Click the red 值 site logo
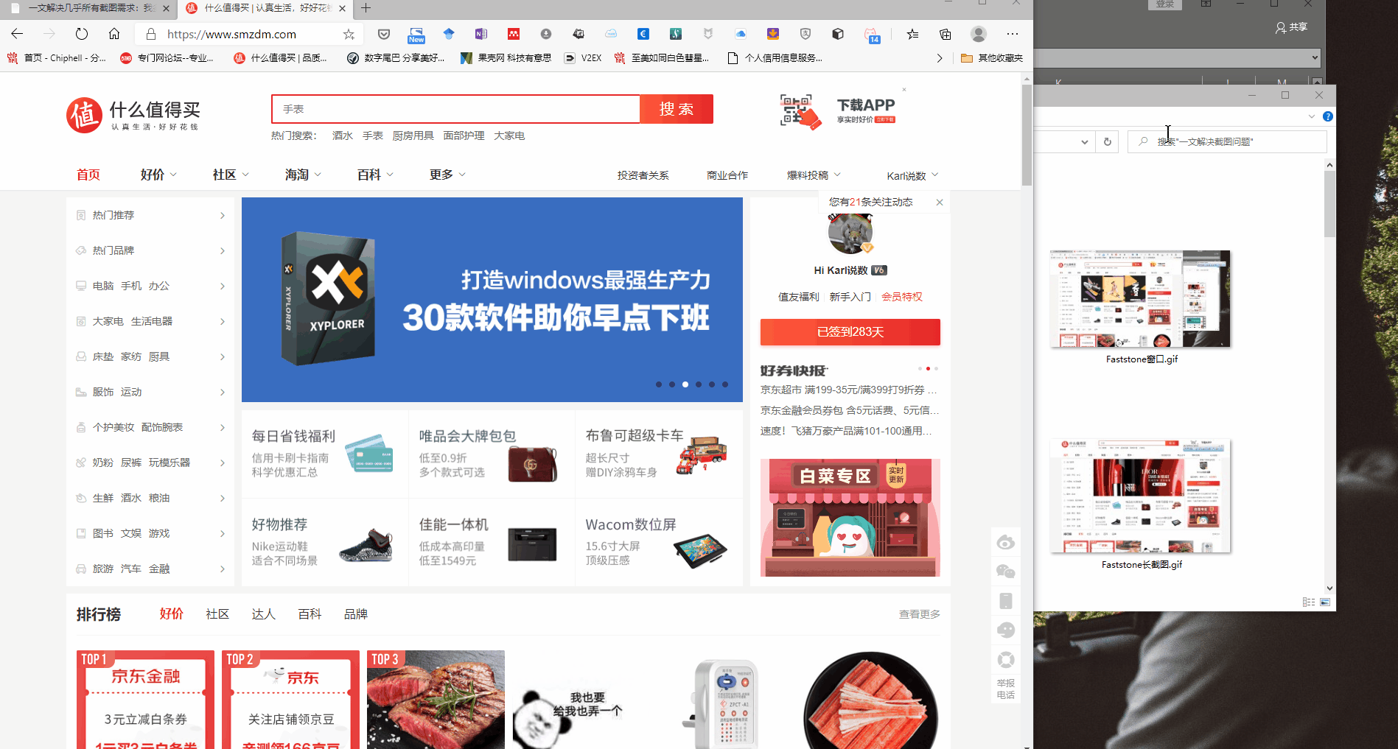 [x=84, y=115]
